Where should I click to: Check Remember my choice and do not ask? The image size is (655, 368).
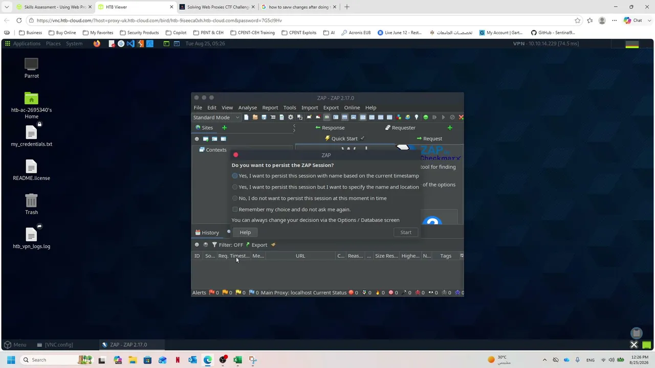pos(291,210)
